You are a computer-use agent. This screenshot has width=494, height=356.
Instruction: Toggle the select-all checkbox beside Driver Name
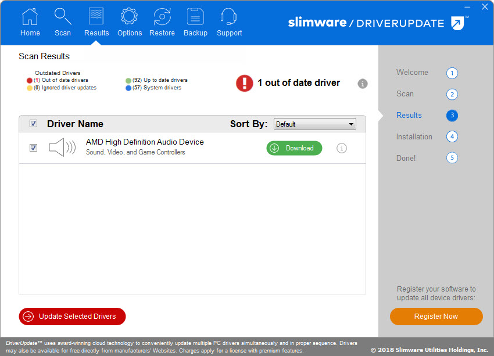[x=33, y=123]
